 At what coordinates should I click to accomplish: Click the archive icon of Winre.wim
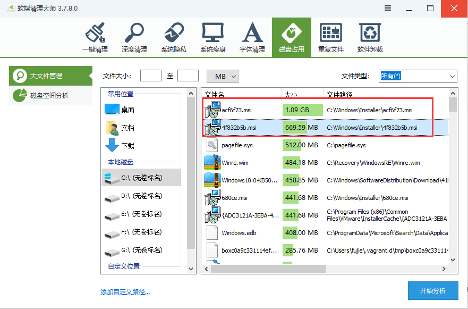[x=212, y=163]
